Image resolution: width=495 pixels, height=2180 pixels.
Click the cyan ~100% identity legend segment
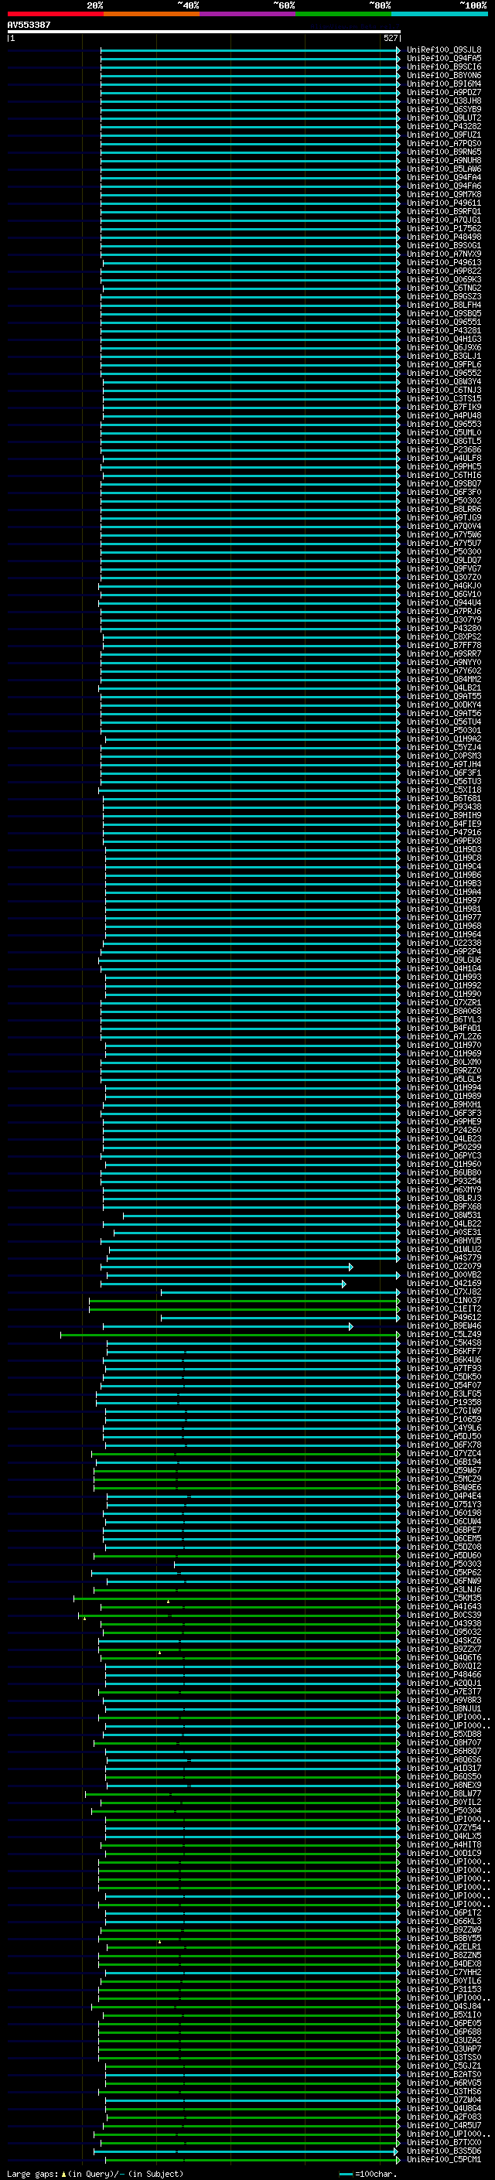pyautogui.click(x=439, y=14)
